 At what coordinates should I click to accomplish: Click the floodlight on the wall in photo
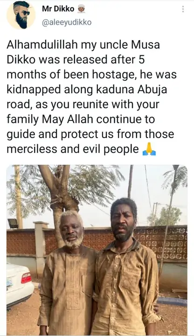(x=13, y=224)
